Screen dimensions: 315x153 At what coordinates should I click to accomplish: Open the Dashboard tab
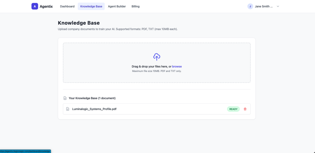coord(67,7)
